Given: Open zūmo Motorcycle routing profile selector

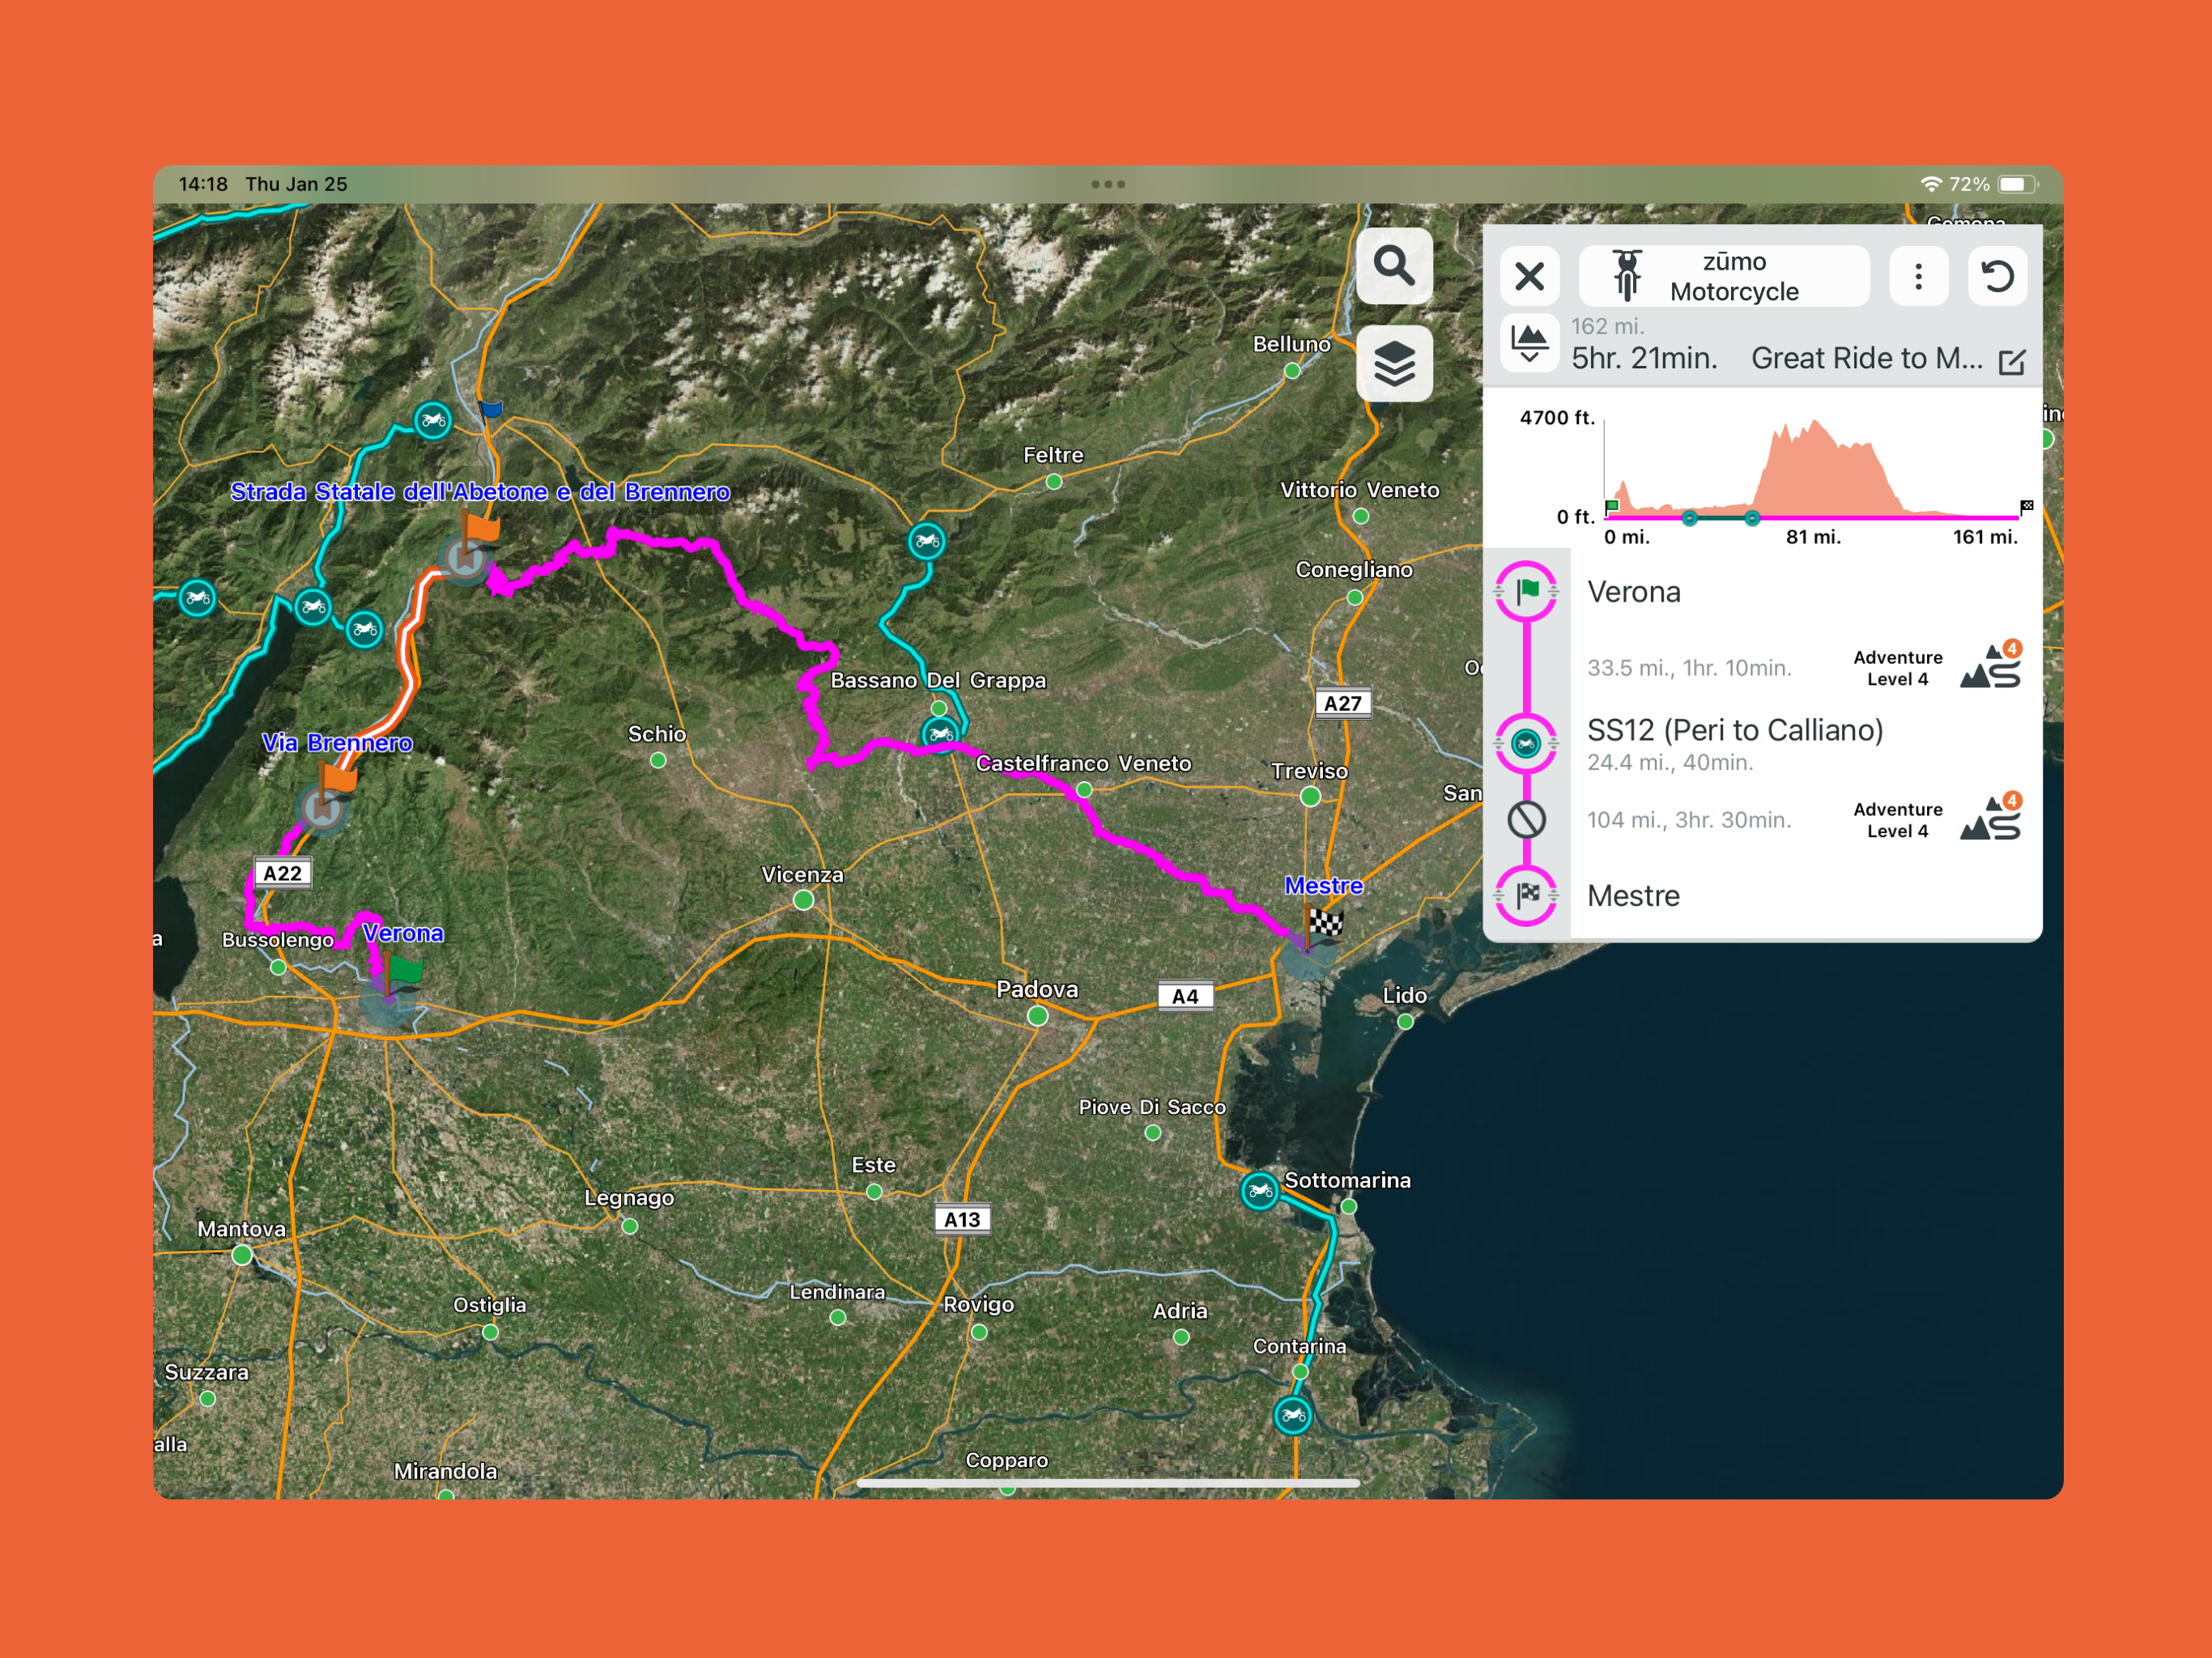Looking at the screenshot, I should pyautogui.click(x=1723, y=276).
